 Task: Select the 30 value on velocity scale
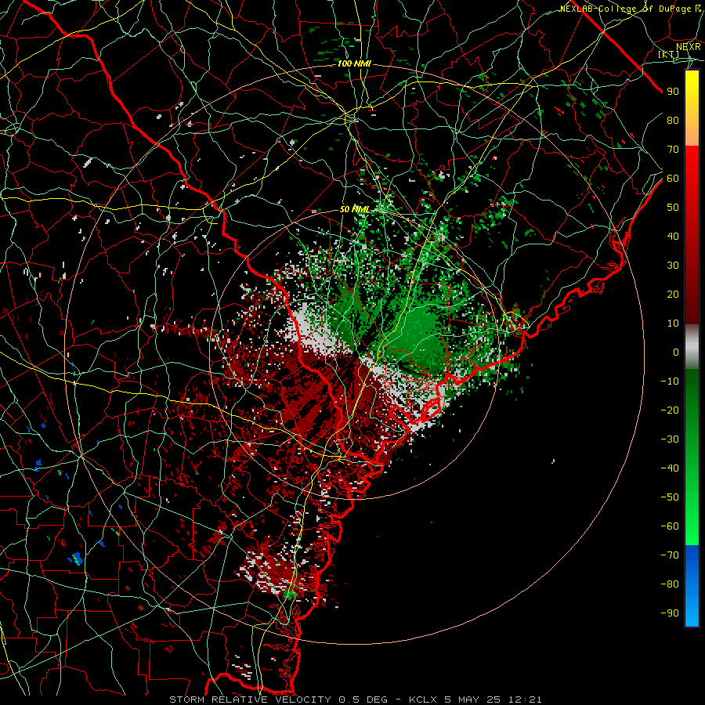tap(673, 266)
